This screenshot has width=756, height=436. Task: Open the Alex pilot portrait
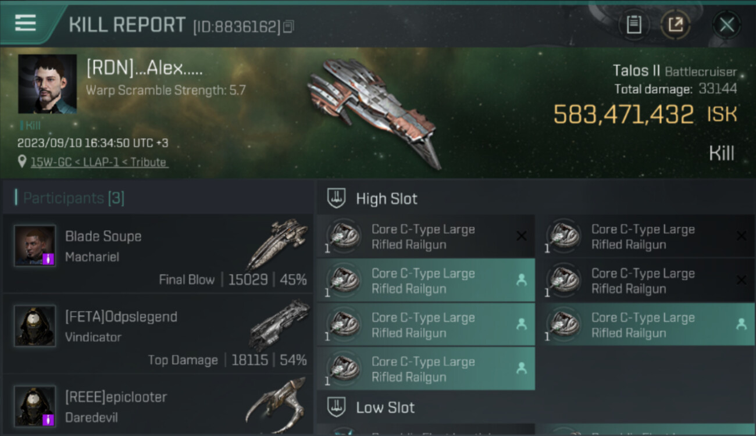tap(47, 84)
